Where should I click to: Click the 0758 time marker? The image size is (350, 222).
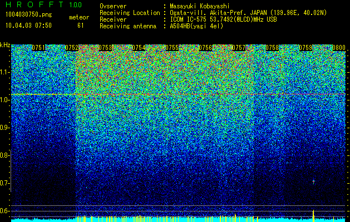click(272, 48)
